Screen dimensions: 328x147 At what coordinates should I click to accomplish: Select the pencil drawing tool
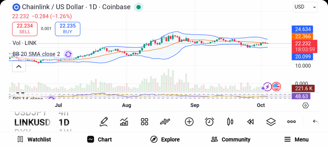coord(103,121)
